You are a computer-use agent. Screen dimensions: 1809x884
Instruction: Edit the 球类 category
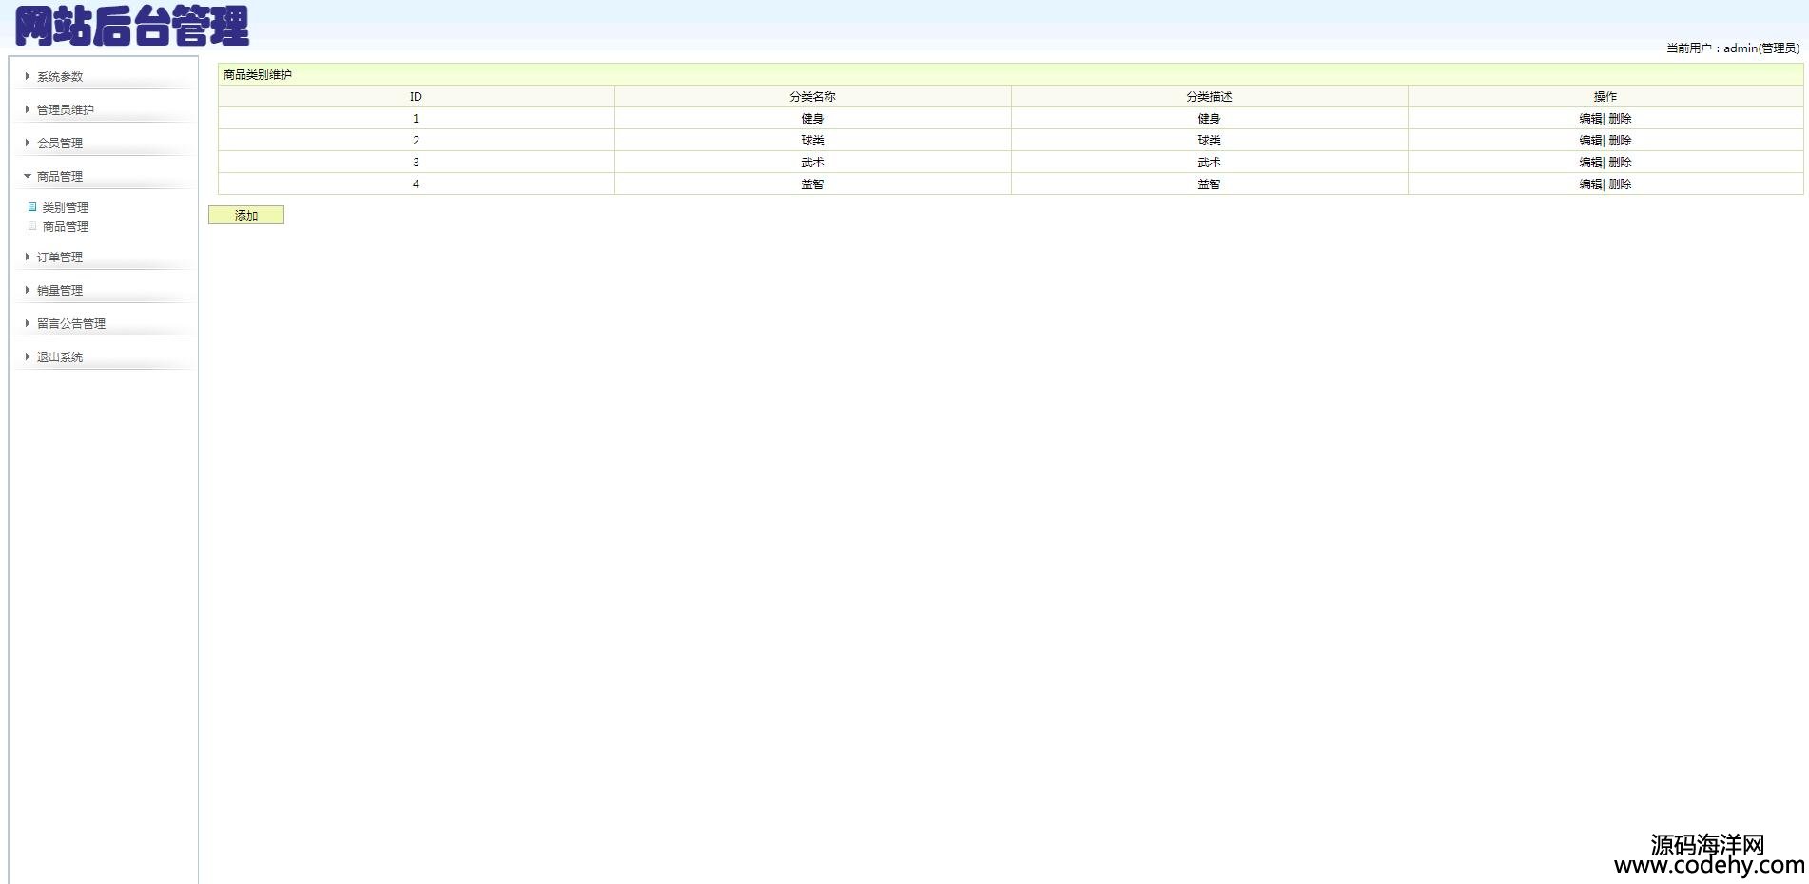[1589, 141]
